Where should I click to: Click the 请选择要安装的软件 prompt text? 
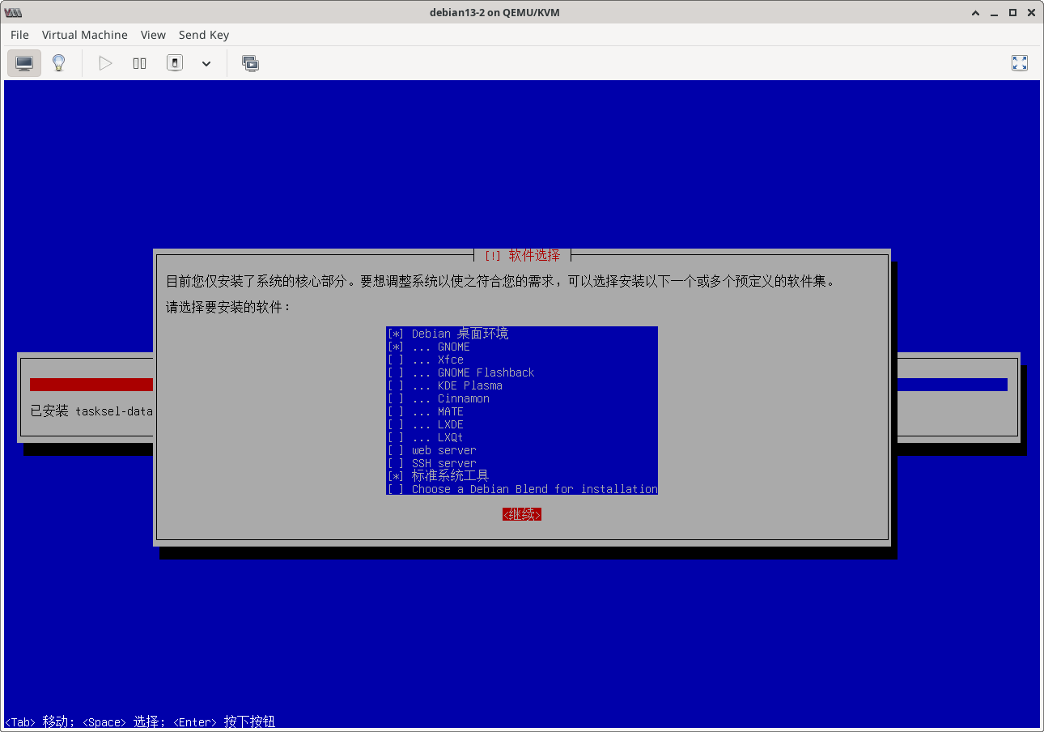pyautogui.click(x=228, y=308)
